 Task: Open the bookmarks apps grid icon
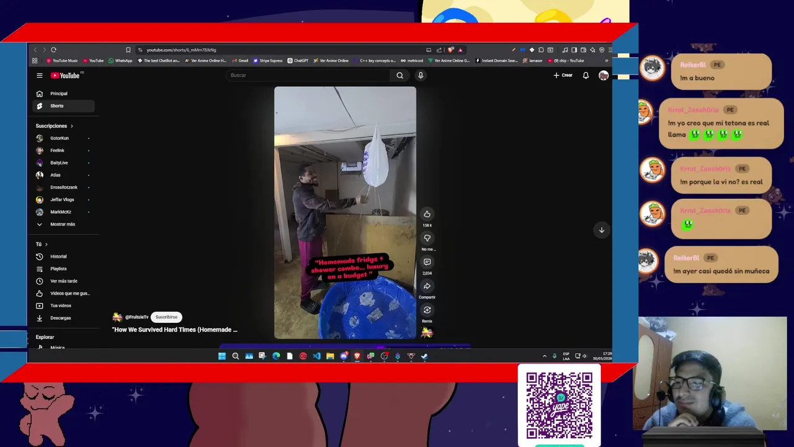(35, 61)
